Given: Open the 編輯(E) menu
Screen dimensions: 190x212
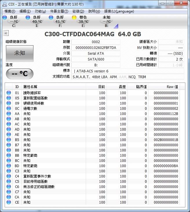Looking at the screenshot, I should point(25,11).
